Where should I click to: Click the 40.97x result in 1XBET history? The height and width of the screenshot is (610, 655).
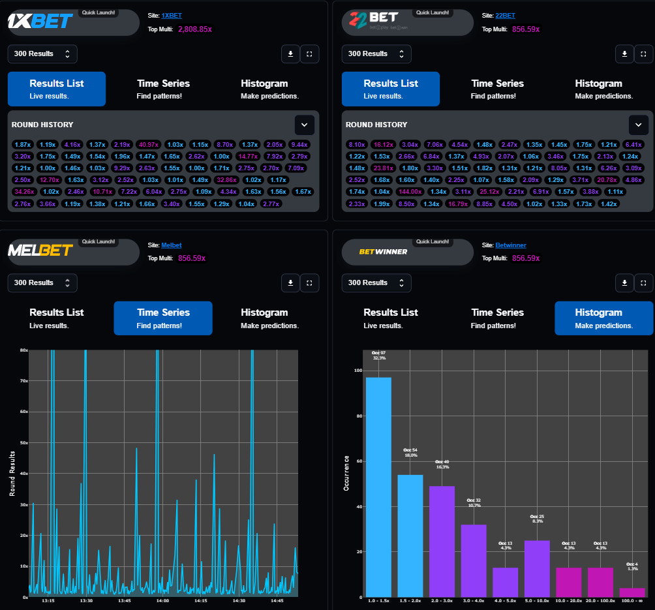point(149,145)
